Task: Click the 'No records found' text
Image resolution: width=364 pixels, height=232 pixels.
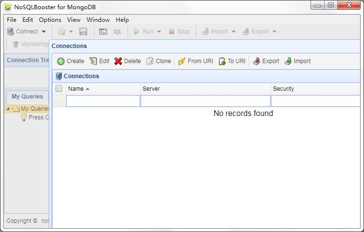Action: pos(243,114)
